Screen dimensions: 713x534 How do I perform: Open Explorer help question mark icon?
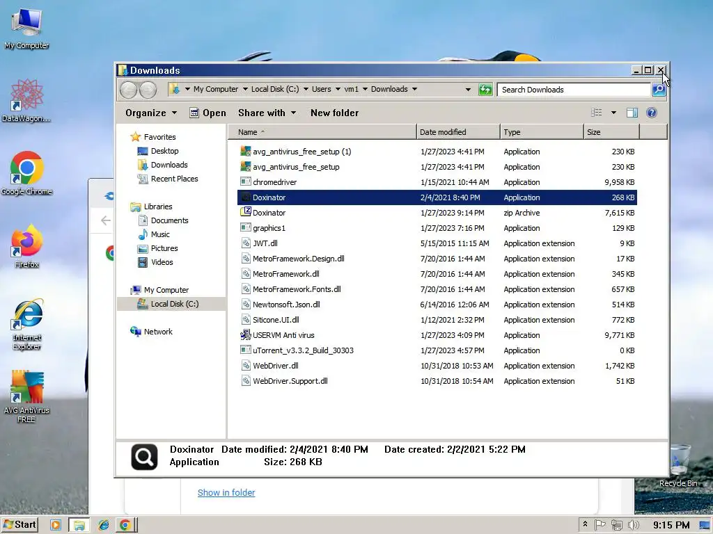point(652,113)
